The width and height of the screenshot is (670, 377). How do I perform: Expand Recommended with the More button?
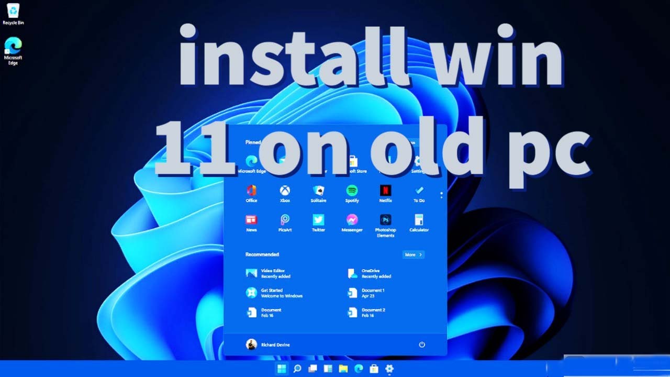[x=413, y=254]
